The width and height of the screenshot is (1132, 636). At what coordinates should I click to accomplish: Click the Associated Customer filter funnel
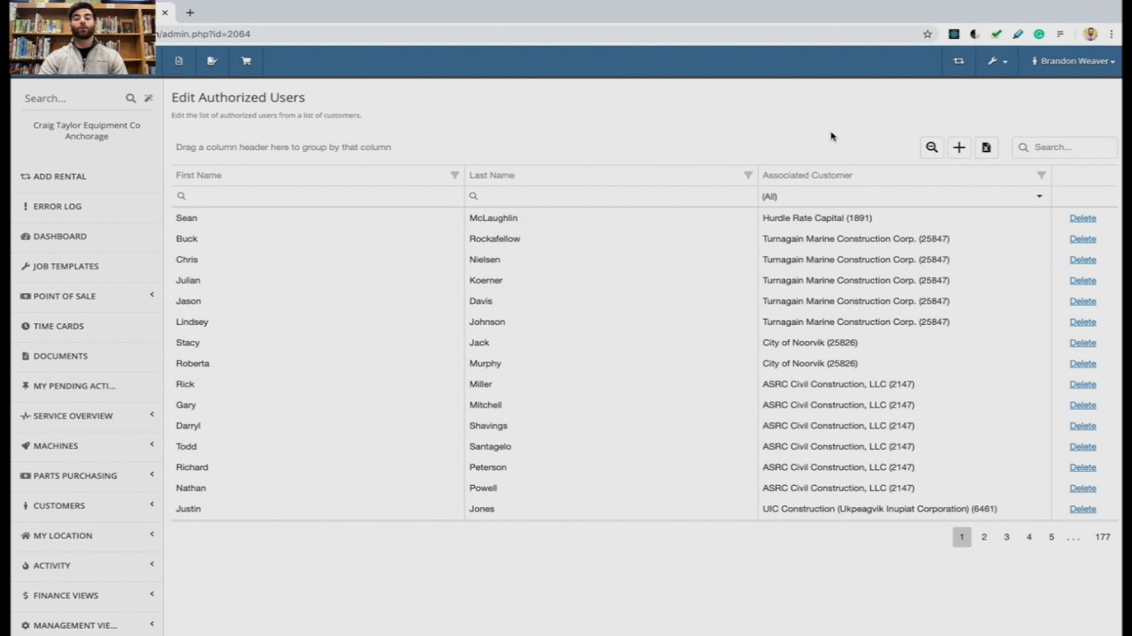[x=1041, y=175]
